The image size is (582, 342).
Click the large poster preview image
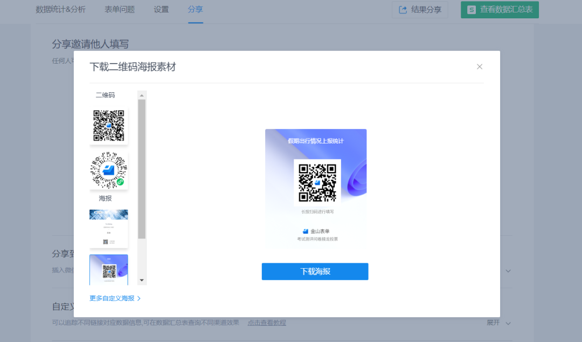316,189
